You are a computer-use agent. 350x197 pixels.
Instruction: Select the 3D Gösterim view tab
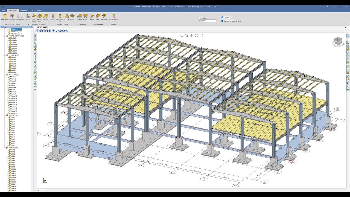[x=42, y=27]
